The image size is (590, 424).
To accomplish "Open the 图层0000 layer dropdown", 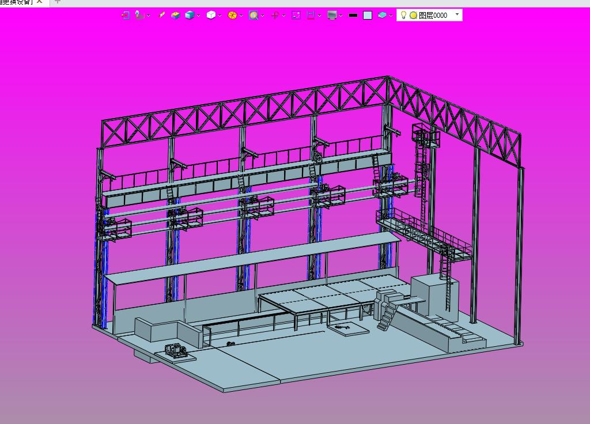I will [x=457, y=14].
